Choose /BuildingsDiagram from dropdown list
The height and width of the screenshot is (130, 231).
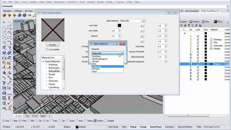pyautogui.click(x=108, y=59)
